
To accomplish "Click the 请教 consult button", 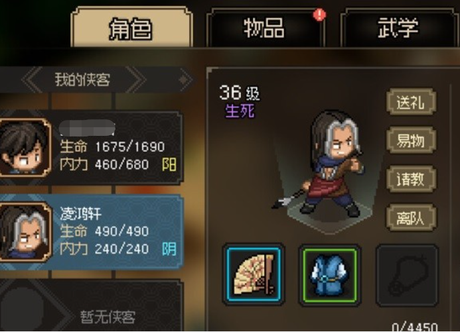I will (x=411, y=179).
